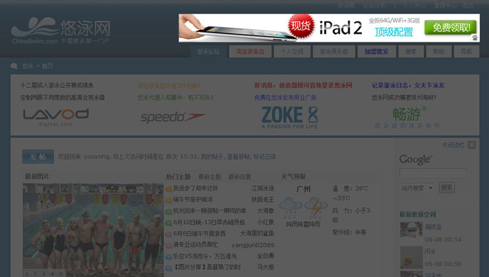
Task: Click the 畅游 brand logo
Action: [407, 118]
